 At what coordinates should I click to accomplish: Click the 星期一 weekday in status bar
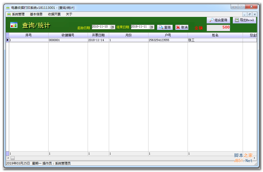coord(37,163)
